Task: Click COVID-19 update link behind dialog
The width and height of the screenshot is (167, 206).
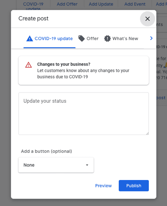Action: coord(33,6)
